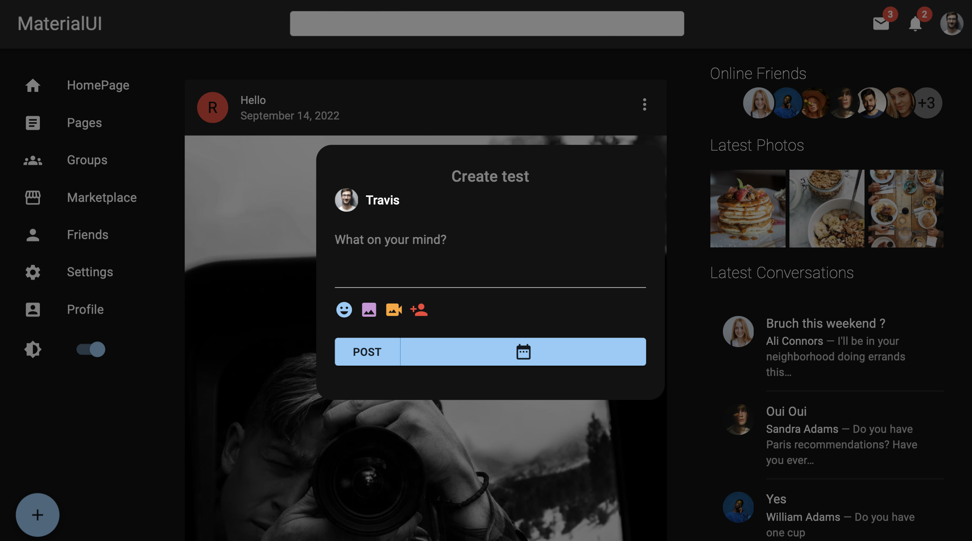
Task: Click the red add-person tag icon
Action: pyautogui.click(x=419, y=310)
